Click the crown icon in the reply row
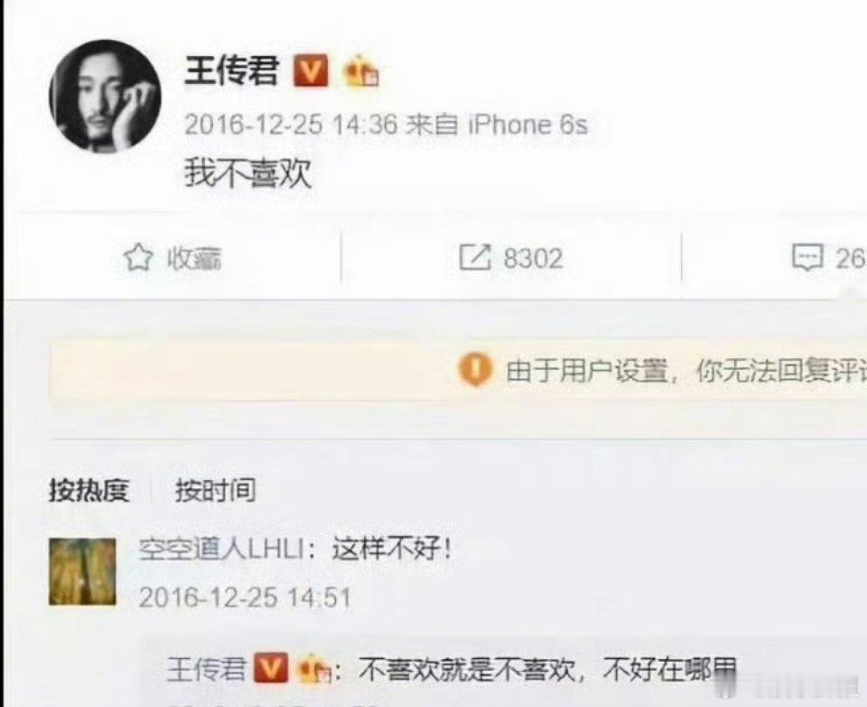This screenshot has width=867, height=707. click(x=313, y=669)
